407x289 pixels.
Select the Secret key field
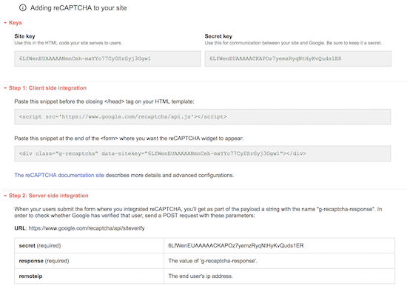point(297,59)
